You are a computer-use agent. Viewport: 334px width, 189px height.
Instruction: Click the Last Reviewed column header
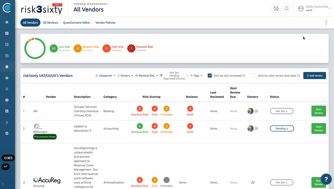217,94
